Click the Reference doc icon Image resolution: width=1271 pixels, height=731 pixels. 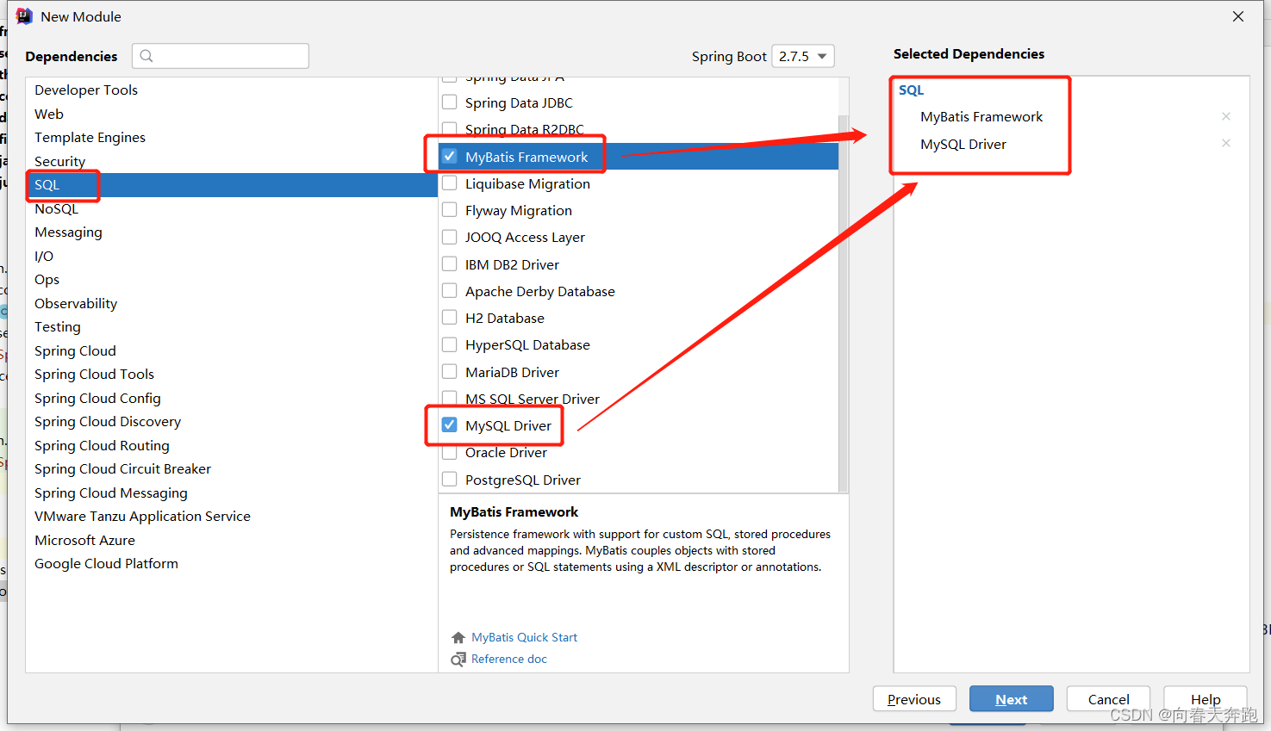coord(458,660)
